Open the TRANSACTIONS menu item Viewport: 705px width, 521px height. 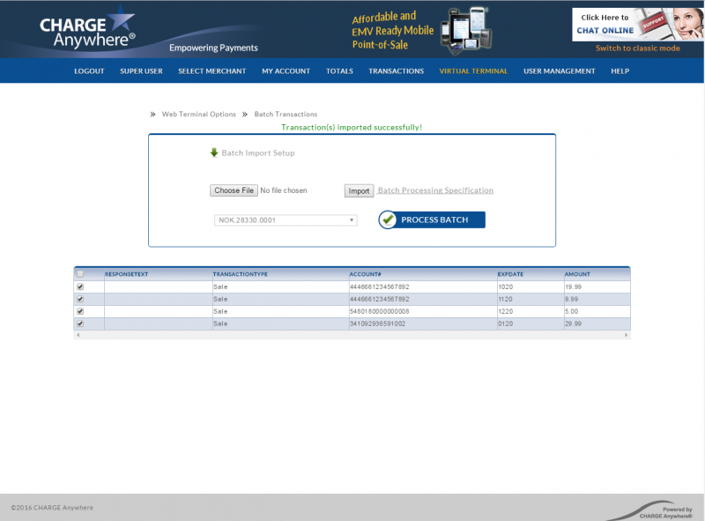396,71
